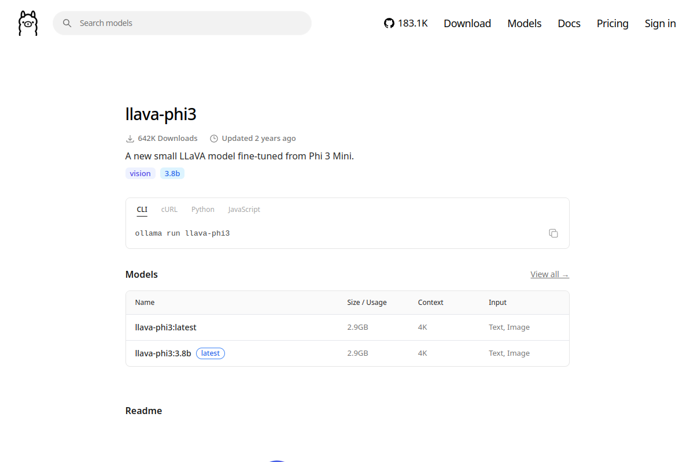Click the latest badge
Image resolution: width=694 pixels, height=462 pixels.
point(211,353)
